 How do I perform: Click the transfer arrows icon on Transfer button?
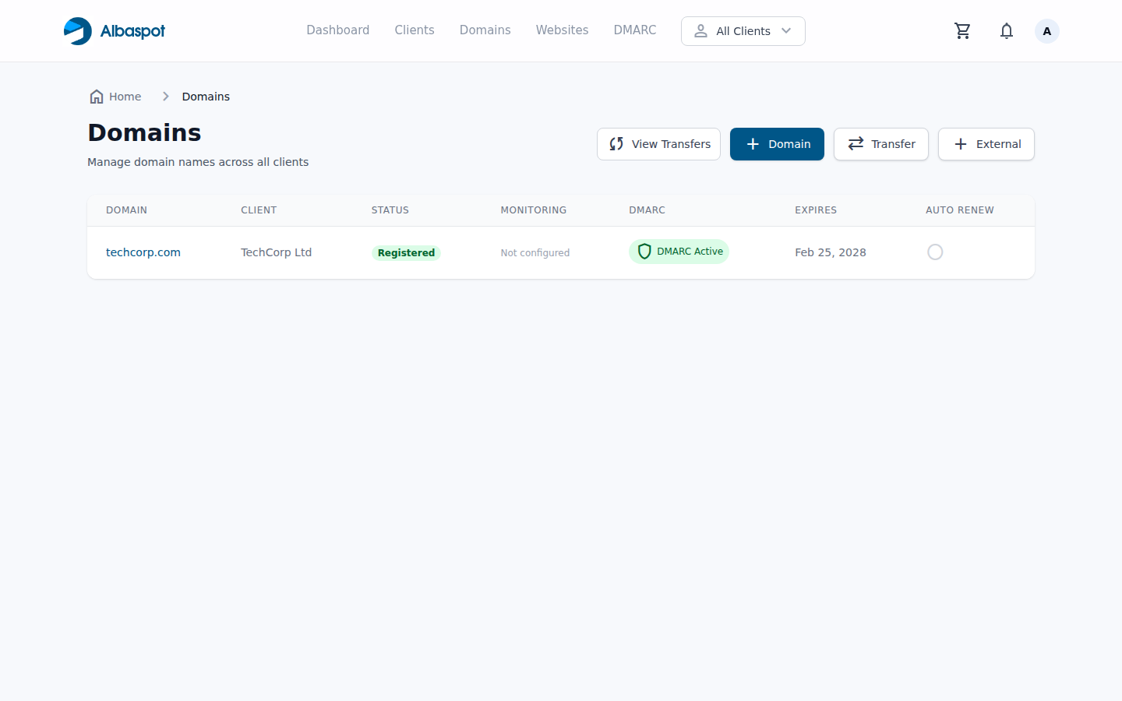click(x=856, y=144)
